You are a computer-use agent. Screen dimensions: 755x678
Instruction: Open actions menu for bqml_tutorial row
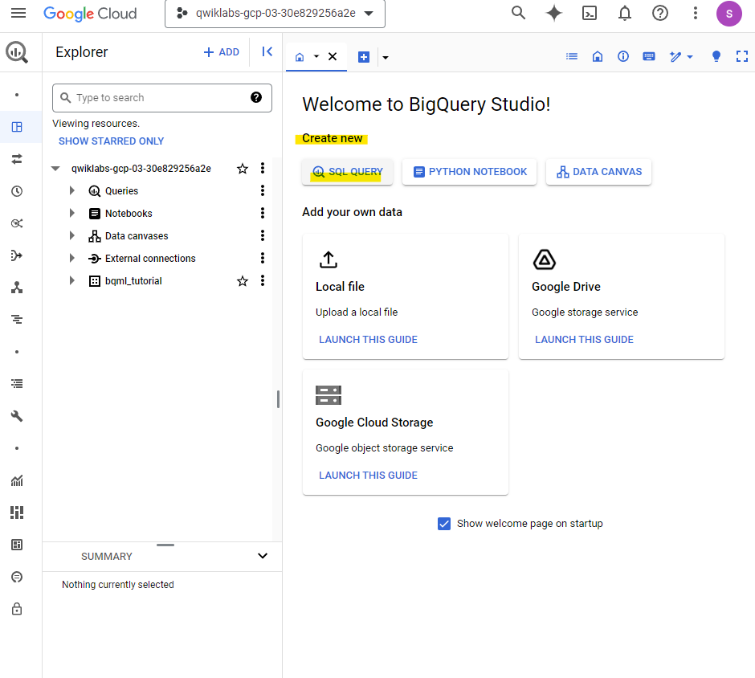tap(263, 280)
